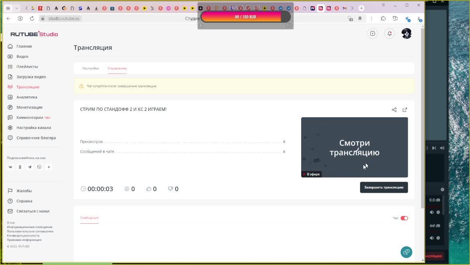This screenshot has width=470, height=265.
Task: Open Монетизация section
Action: (x=29, y=108)
